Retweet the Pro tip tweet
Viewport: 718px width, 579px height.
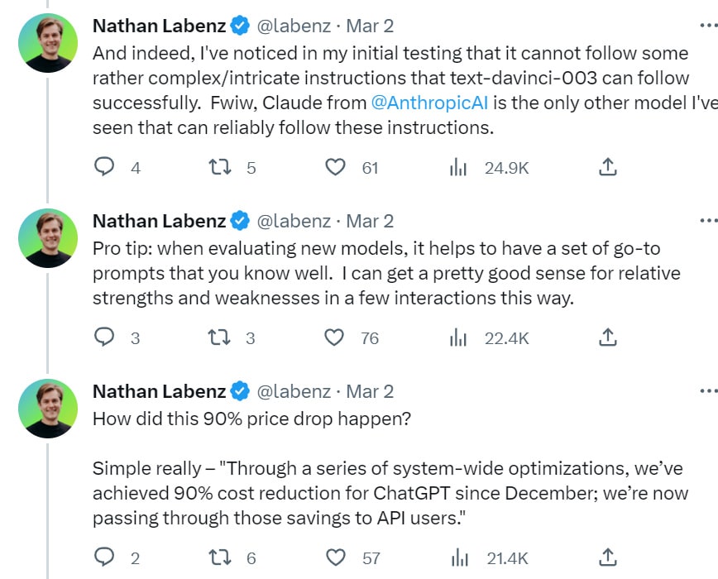coord(219,337)
